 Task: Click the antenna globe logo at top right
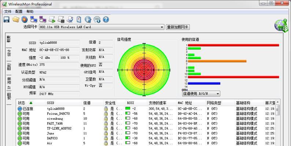[x=281, y=26]
